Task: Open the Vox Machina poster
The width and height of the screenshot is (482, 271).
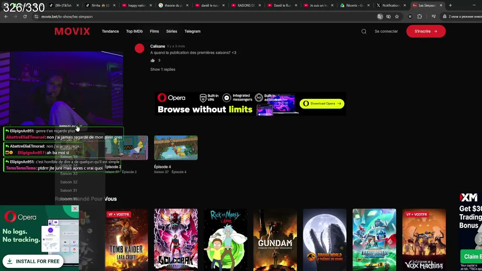Action: pos(424,239)
